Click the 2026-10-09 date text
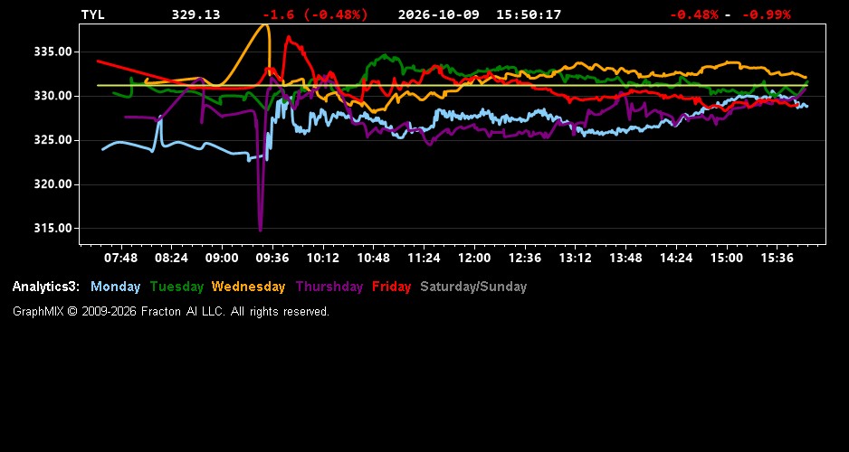 pyautogui.click(x=439, y=14)
